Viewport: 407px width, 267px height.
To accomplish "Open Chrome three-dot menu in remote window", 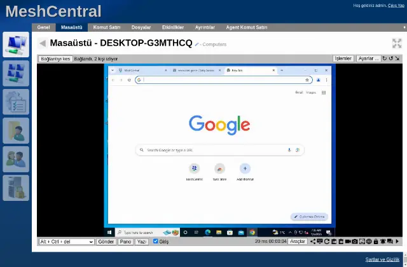I will [326, 80].
